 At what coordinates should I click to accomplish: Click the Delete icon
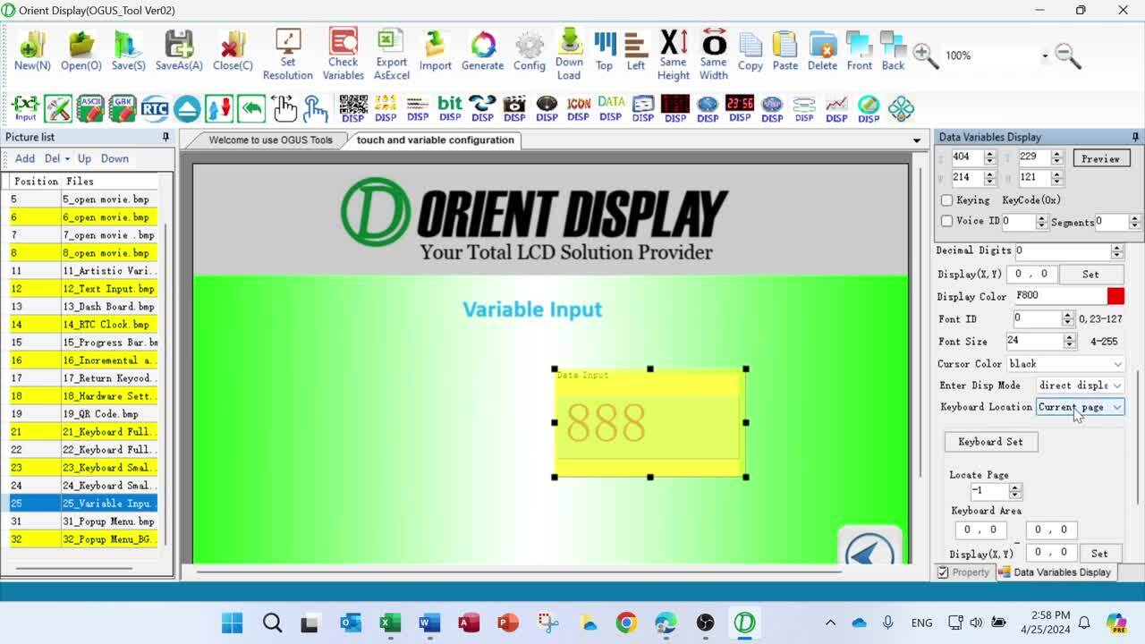click(823, 51)
